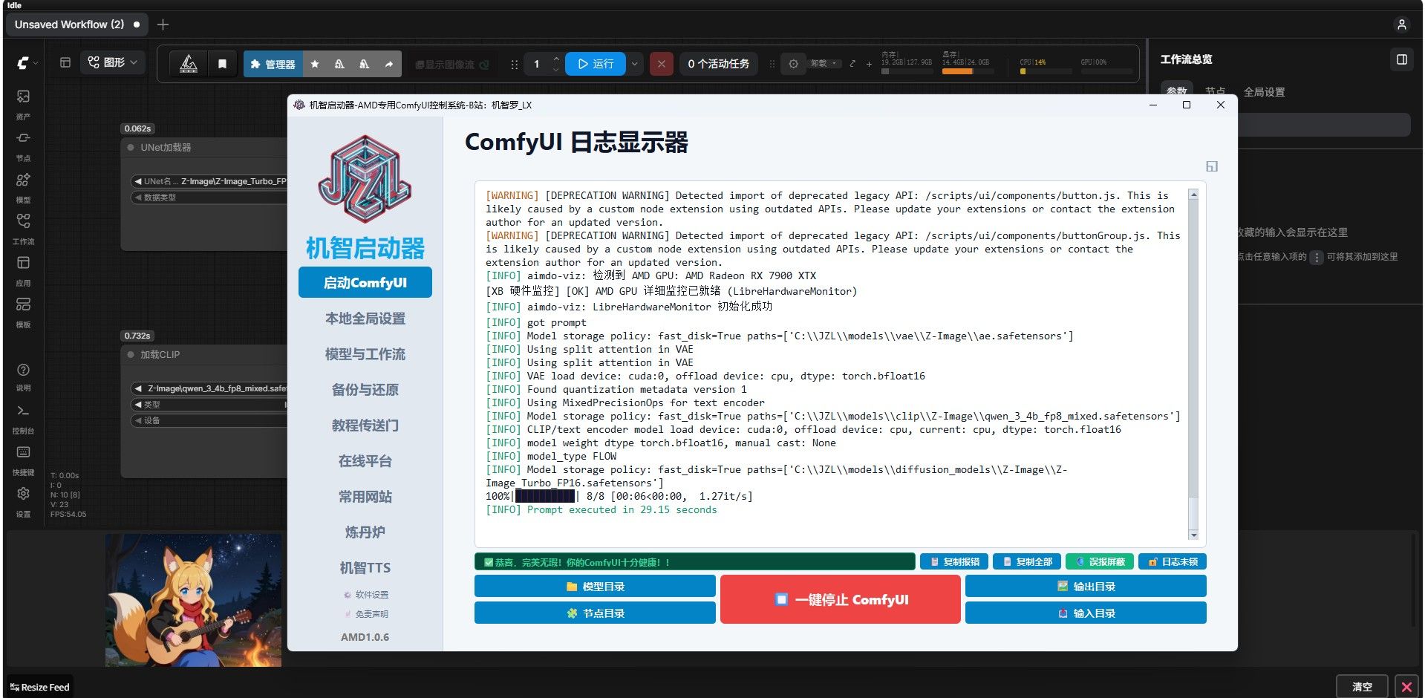Expand the 图形 graph dropdown
Viewport: 1425px width, 698px height.
click(113, 62)
